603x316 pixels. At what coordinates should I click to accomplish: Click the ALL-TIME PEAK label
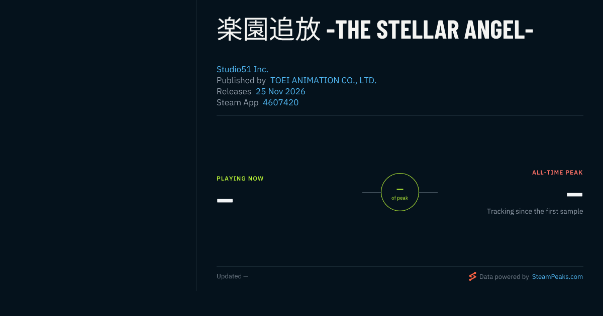[557, 173]
